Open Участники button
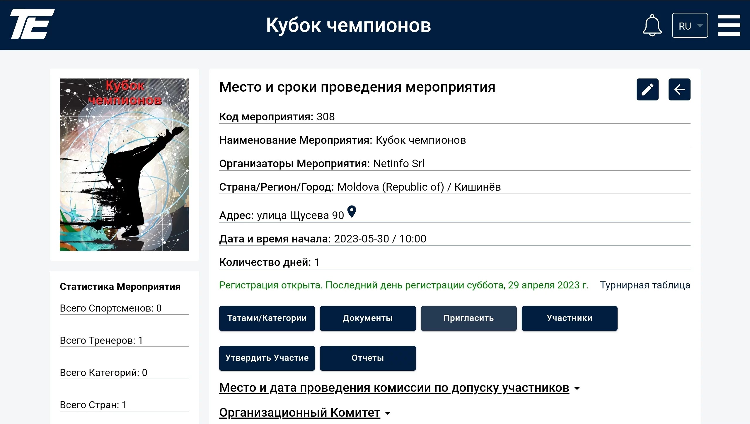 tap(570, 318)
